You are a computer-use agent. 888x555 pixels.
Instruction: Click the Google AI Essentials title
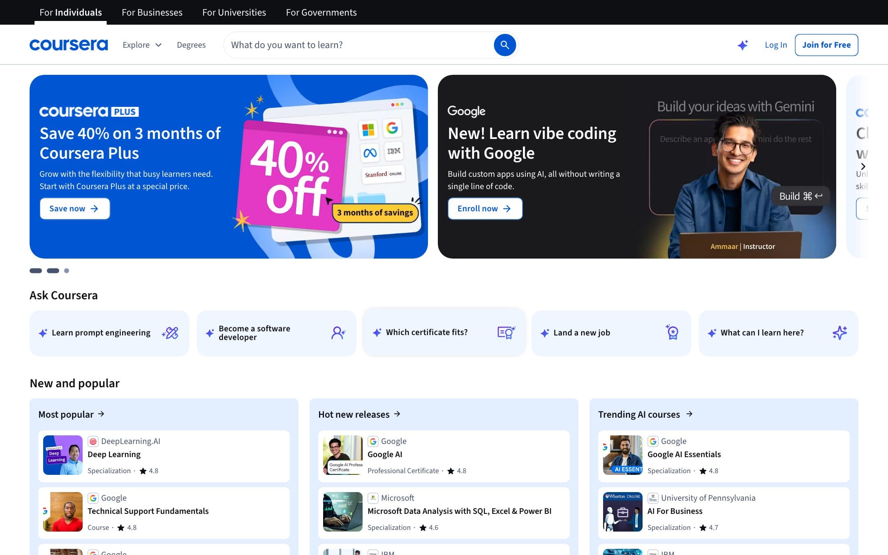click(684, 454)
